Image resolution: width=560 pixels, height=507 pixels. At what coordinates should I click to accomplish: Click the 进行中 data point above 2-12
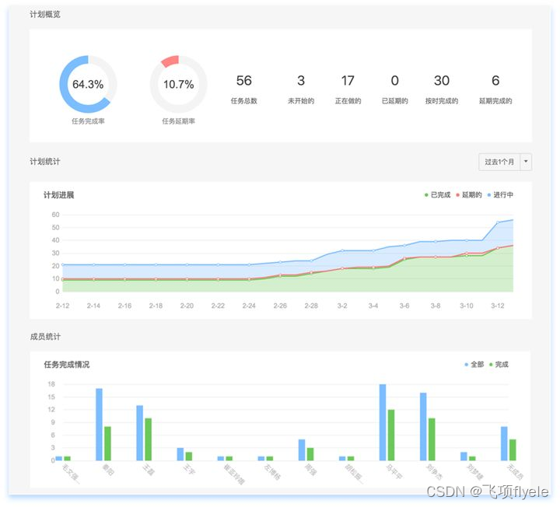[x=63, y=265]
